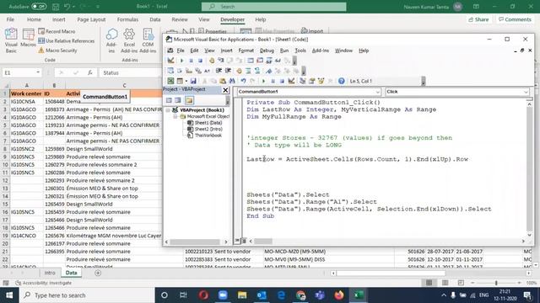This screenshot has height=303, width=540.
Task: Open the Tools menu in VBA editor
Action: pos(300,50)
